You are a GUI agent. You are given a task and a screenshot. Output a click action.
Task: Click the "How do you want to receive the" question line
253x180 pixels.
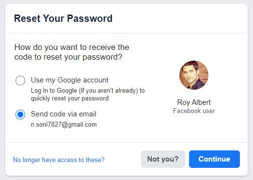[72, 48]
